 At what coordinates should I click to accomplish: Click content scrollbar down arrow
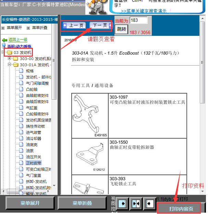203,191
